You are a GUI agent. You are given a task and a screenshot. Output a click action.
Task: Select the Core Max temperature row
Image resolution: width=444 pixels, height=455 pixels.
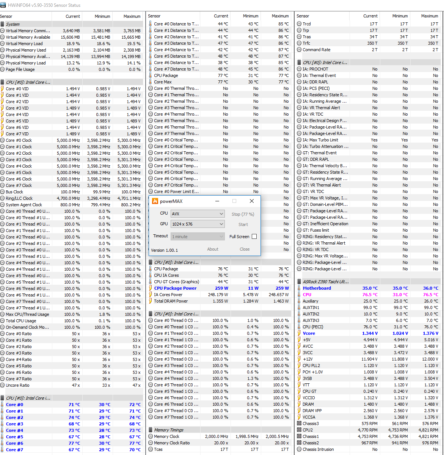(220, 82)
